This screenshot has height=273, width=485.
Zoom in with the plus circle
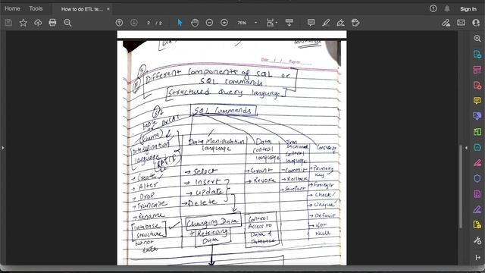224,23
